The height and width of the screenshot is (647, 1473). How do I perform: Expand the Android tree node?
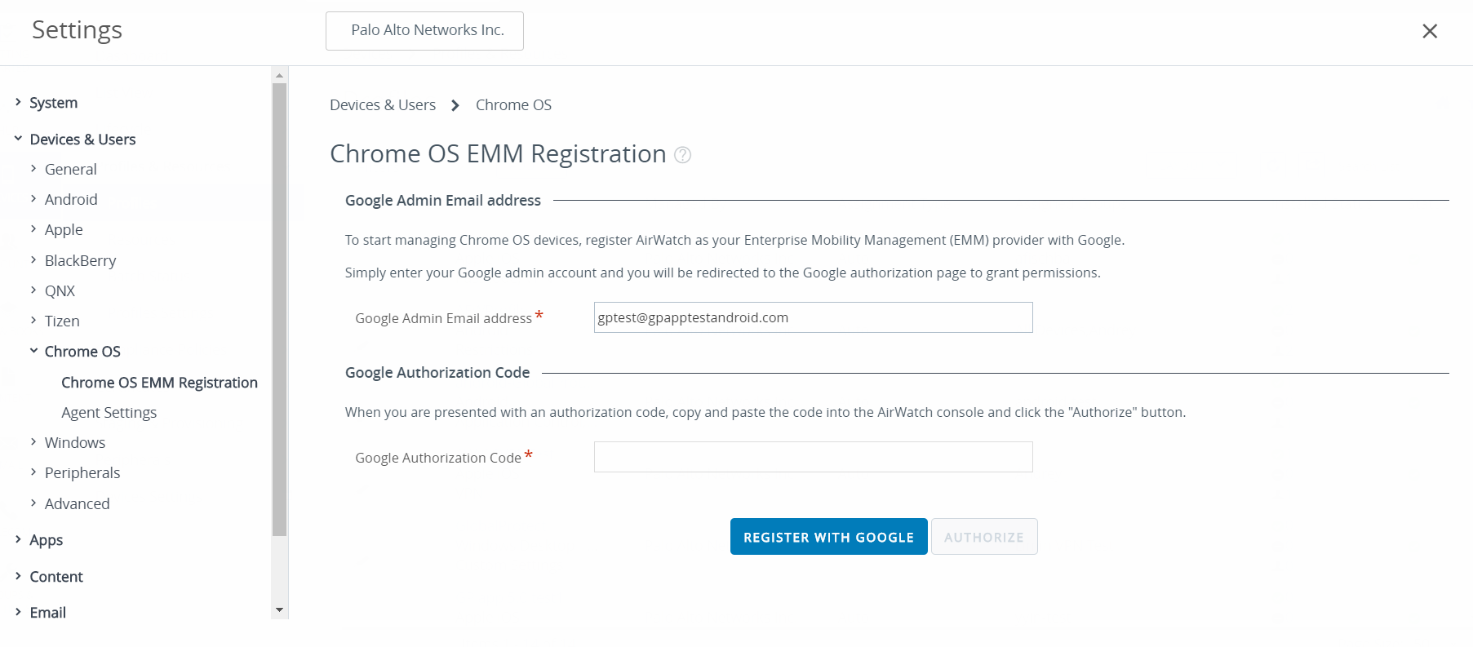33,199
